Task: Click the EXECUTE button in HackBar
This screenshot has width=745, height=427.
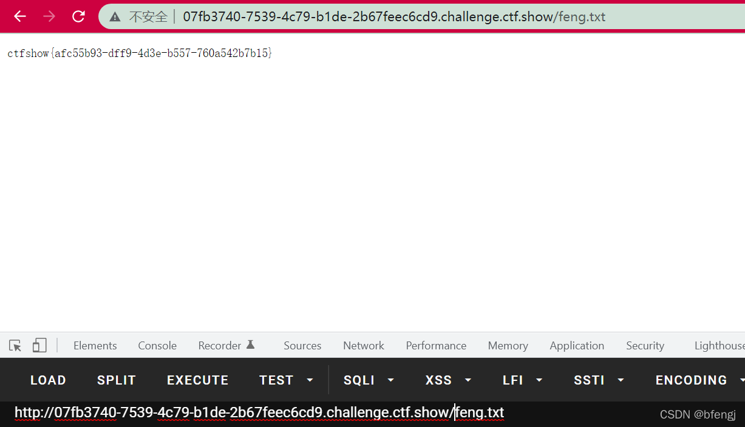Action: pos(198,380)
